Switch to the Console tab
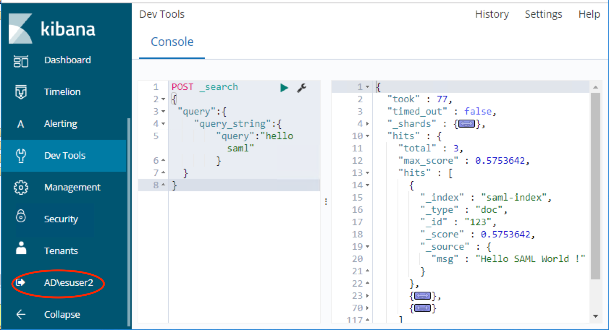 (x=172, y=42)
